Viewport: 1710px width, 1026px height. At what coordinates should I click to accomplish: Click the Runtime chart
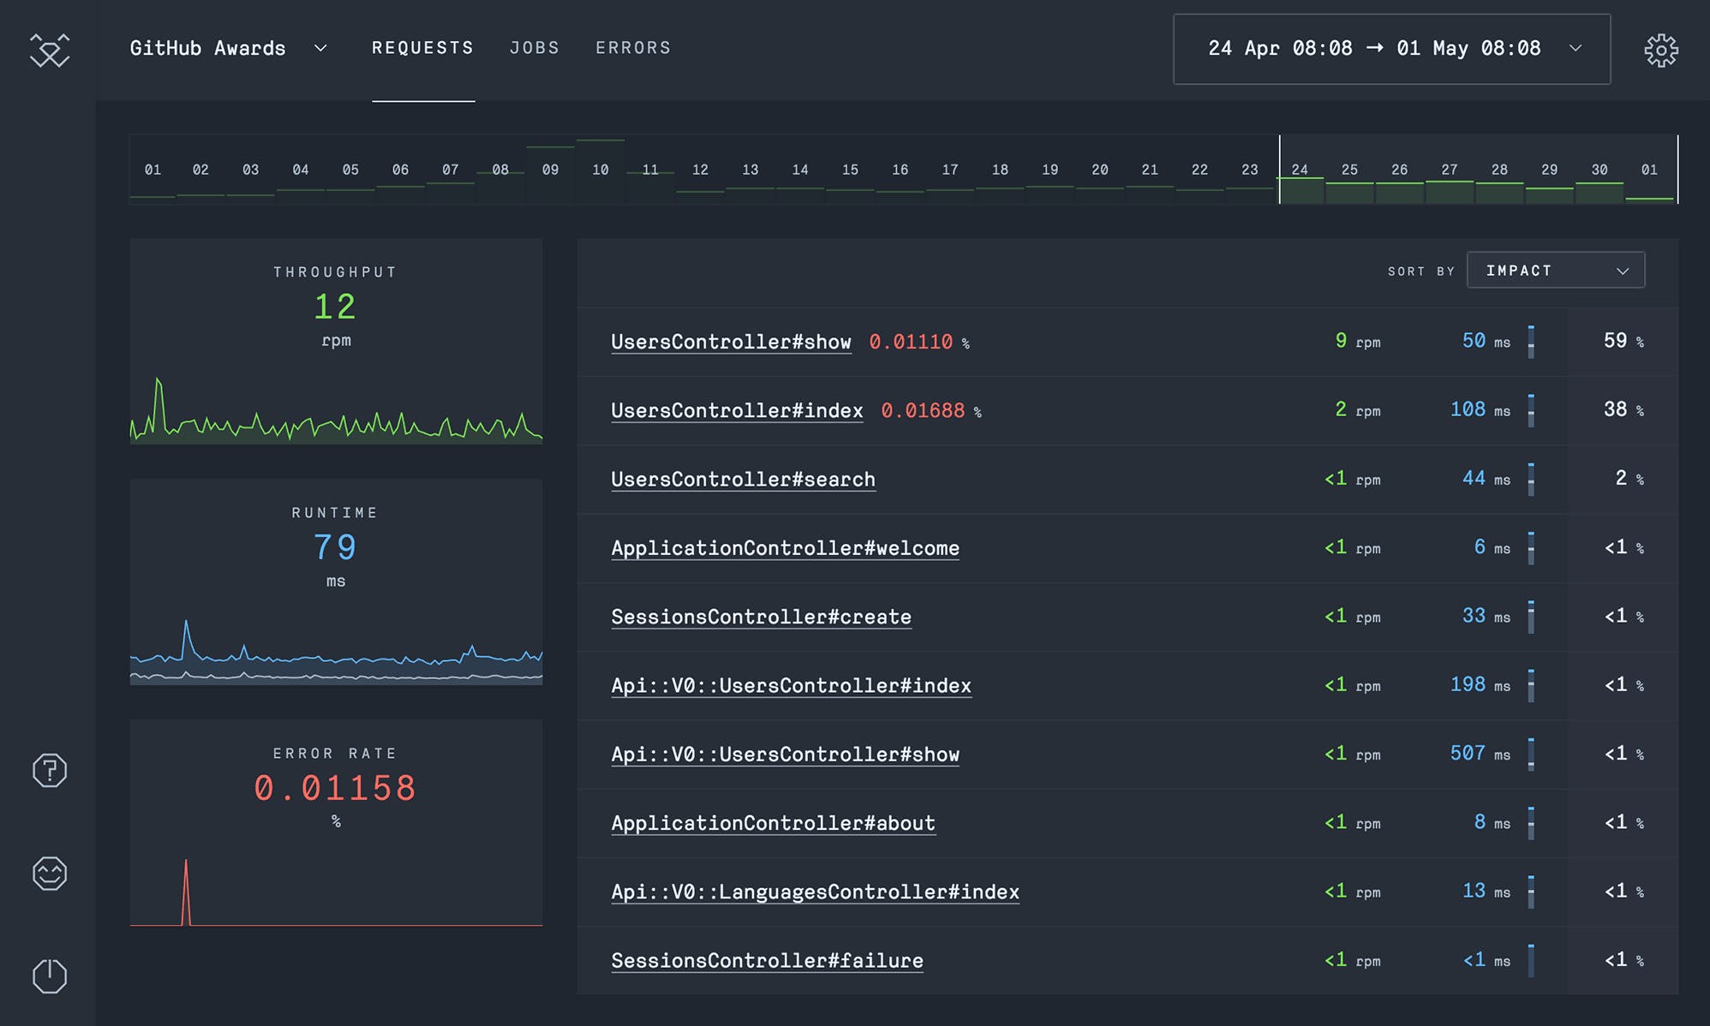click(x=336, y=651)
